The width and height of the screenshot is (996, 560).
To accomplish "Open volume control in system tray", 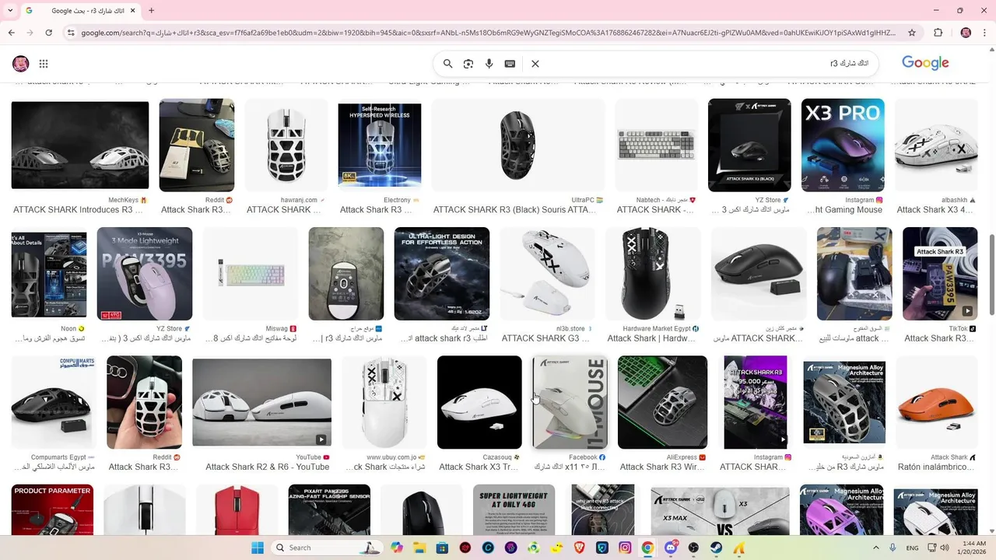I will pos(945,548).
